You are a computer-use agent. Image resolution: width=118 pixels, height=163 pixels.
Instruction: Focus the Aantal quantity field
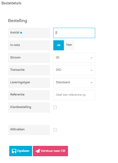(x=74, y=33)
